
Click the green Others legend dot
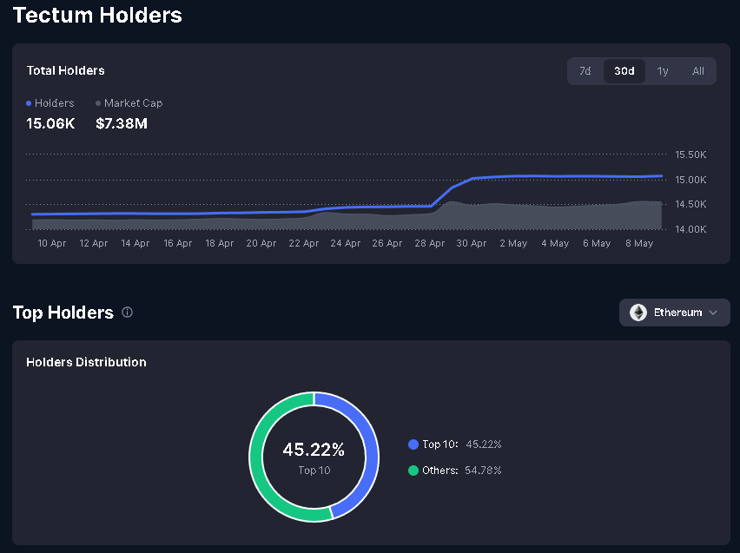[413, 471]
